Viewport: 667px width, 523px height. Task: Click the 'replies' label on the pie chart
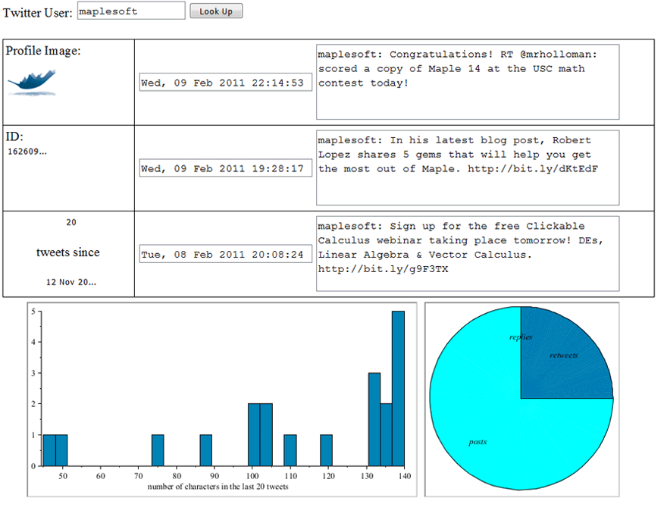tap(521, 337)
